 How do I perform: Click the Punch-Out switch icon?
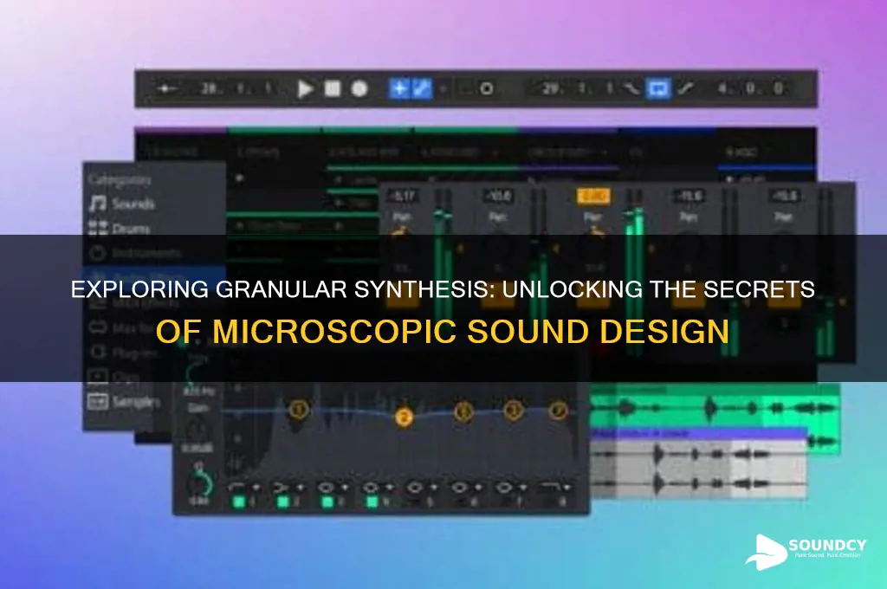click(x=686, y=89)
